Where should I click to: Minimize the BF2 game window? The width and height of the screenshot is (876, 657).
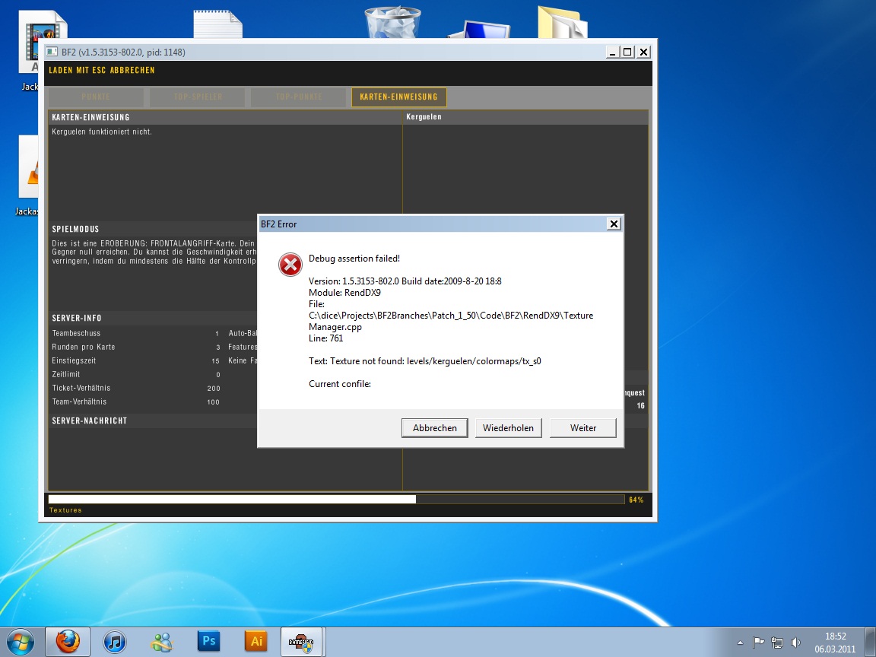coord(612,52)
